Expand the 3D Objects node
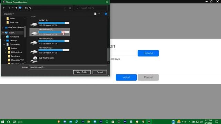 pos(4,37)
